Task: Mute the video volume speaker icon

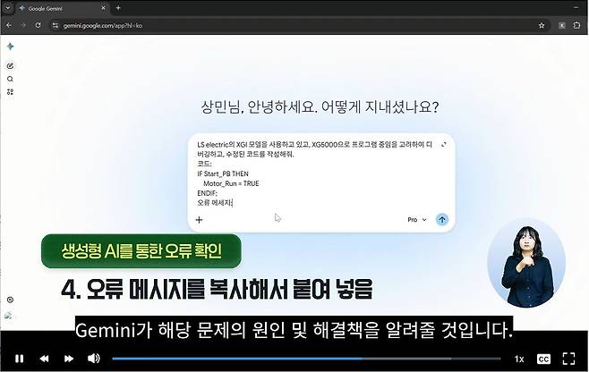Action: 93,358
